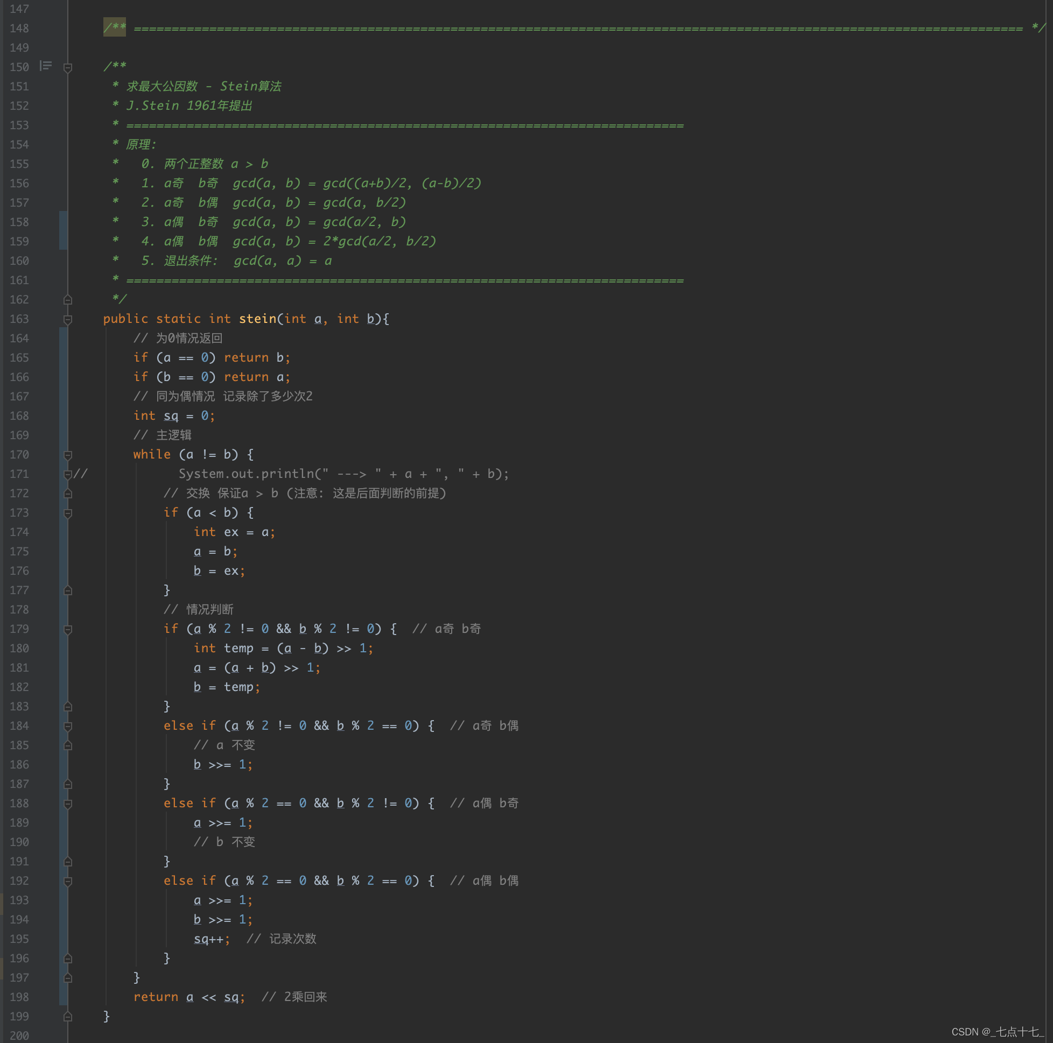This screenshot has height=1043, width=1053.
Task: Click fold marker on line 192 else-if
Action: point(68,881)
